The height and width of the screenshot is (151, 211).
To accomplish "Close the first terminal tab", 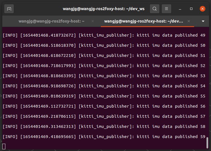I will pos(93,21).
